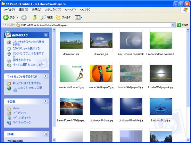Screen dimensions: 191x143
Task: Click スキャナまたはカメラから画像を得る link
Action: pyautogui.click(x=29, y=43)
